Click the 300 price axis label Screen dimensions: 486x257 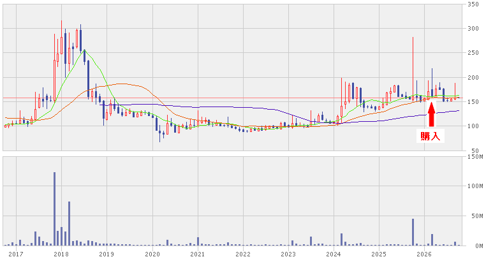(x=474, y=29)
